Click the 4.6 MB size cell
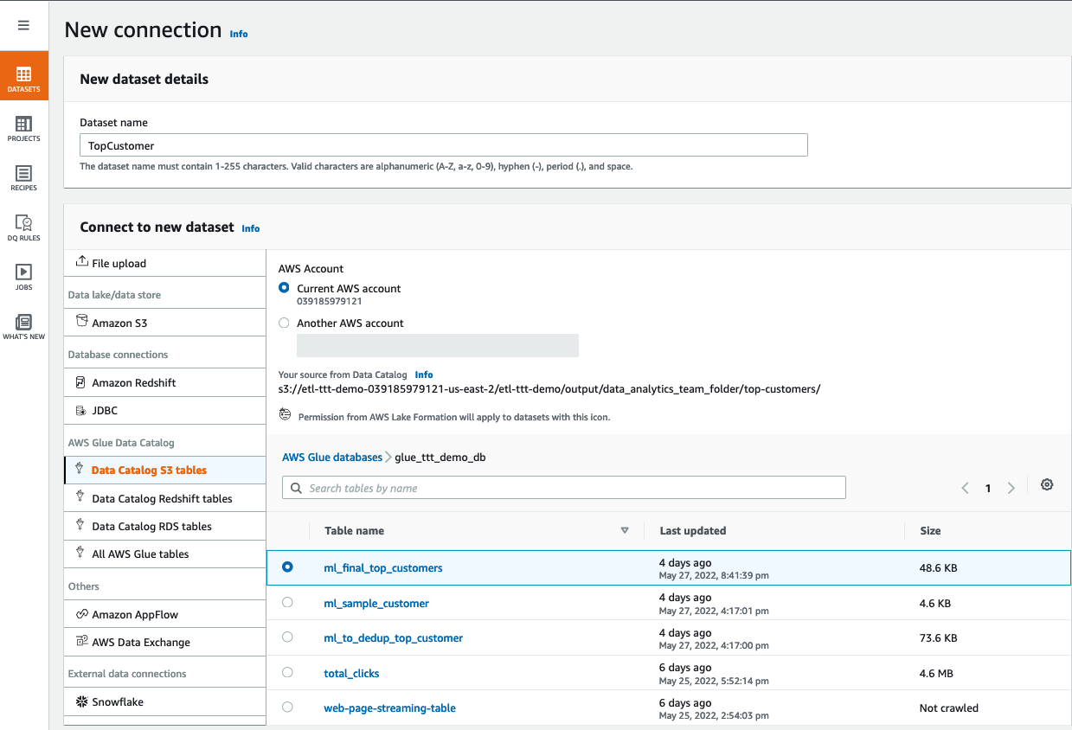Image resolution: width=1072 pixels, height=730 pixels. [x=938, y=673]
